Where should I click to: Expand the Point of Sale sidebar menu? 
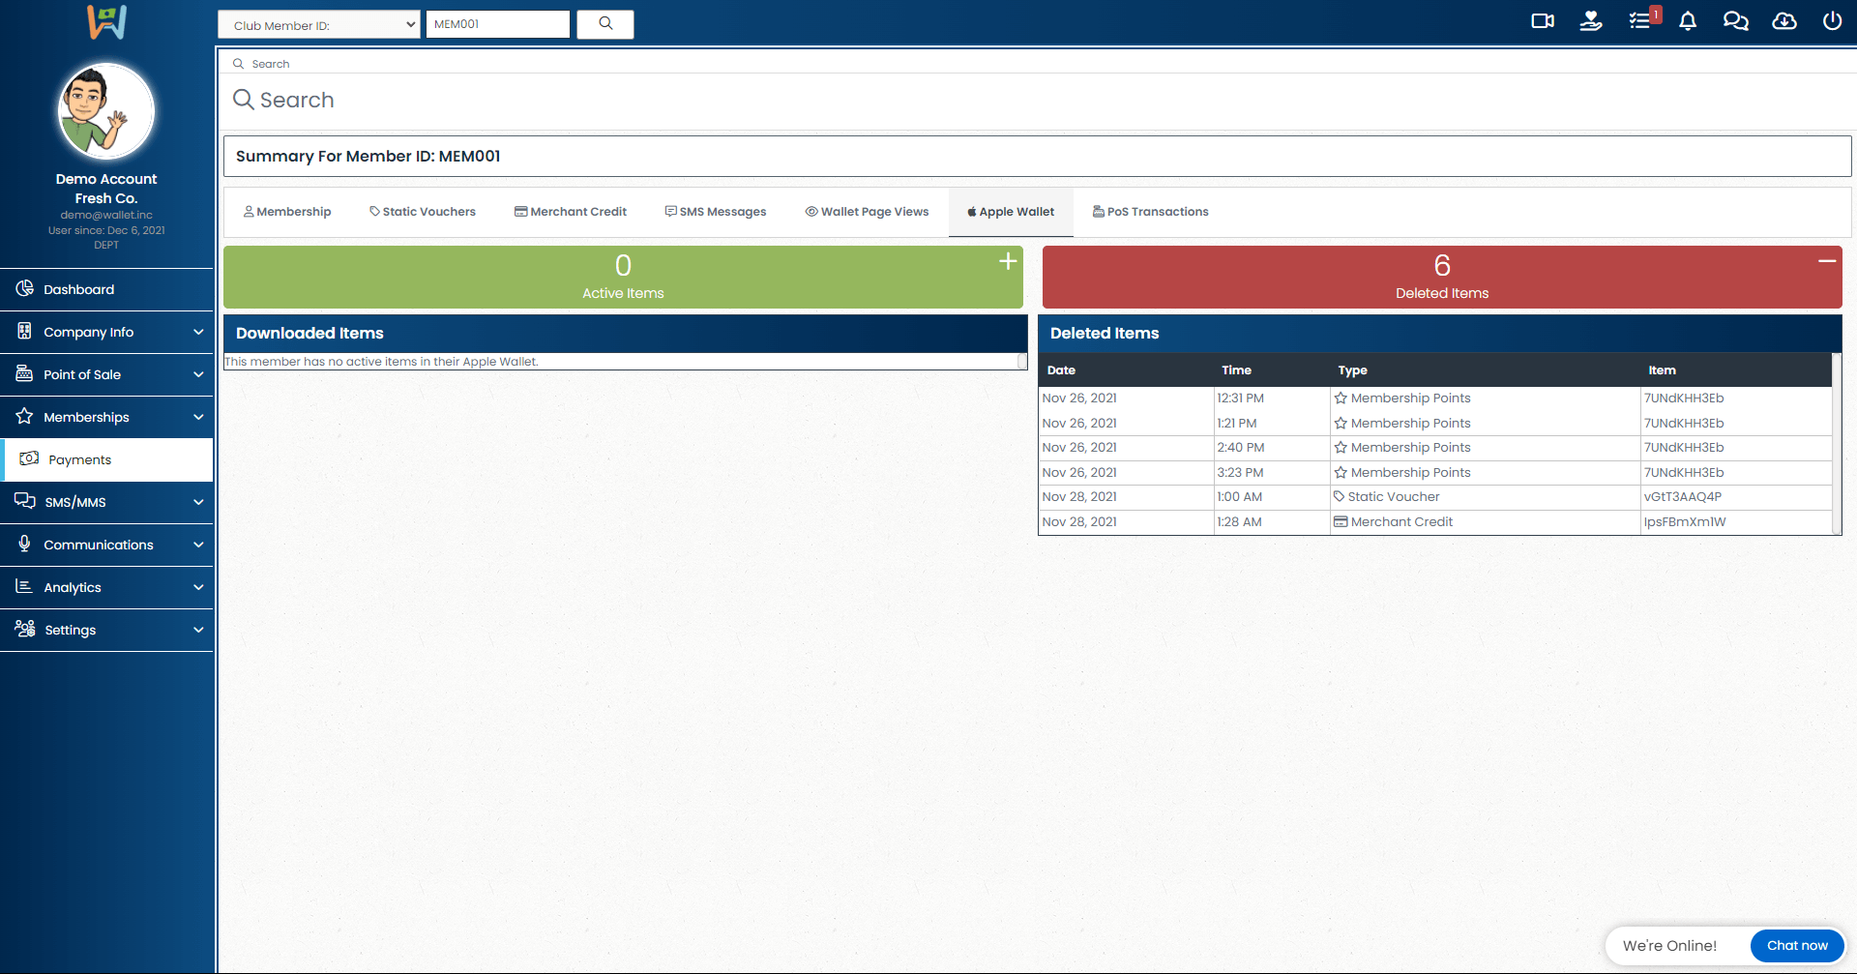tap(106, 374)
